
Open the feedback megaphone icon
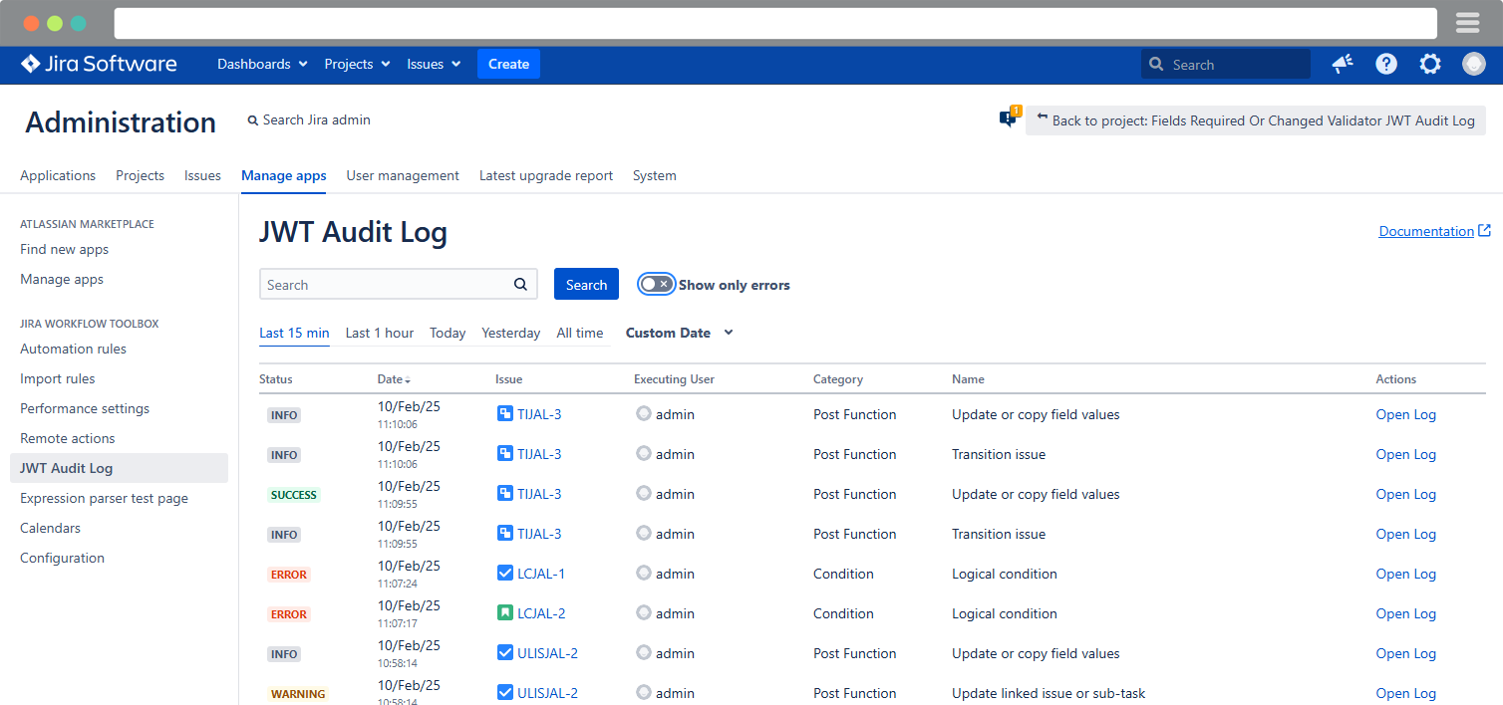click(x=1343, y=64)
